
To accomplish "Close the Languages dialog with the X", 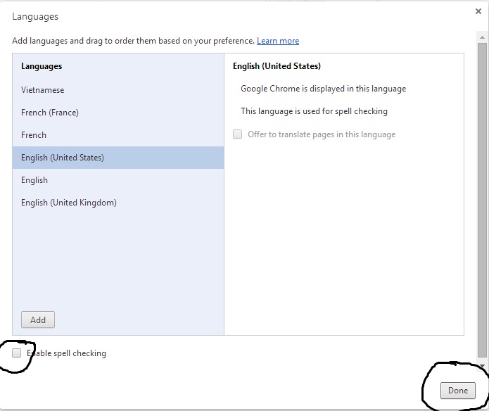I will pyautogui.click(x=478, y=11).
